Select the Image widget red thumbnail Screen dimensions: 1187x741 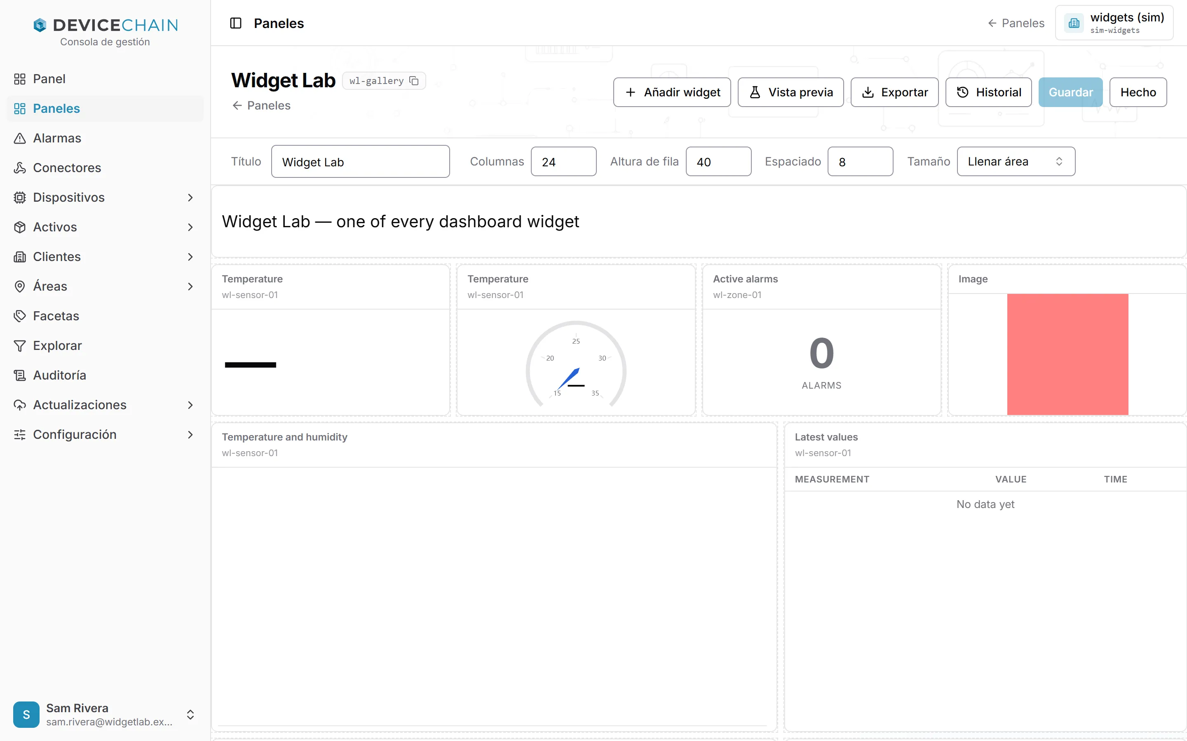point(1067,354)
